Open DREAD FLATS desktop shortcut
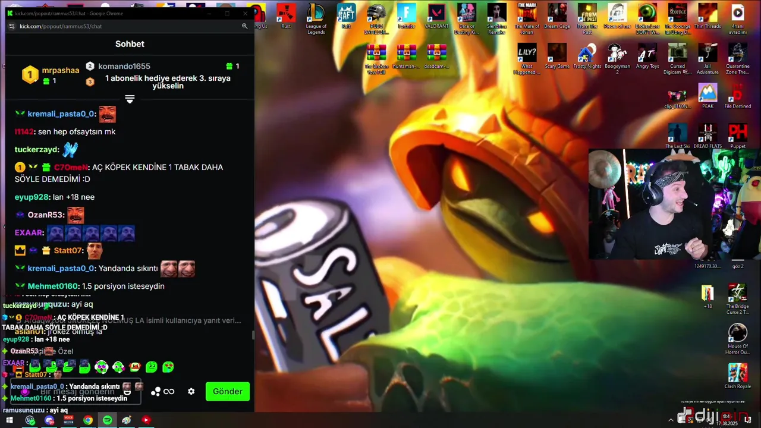Viewport: 761px width, 428px height. pyautogui.click(x=707, y=137)
